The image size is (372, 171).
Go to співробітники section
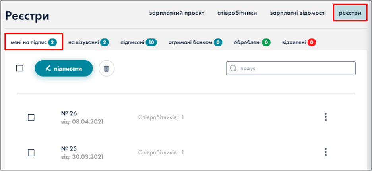237,13
